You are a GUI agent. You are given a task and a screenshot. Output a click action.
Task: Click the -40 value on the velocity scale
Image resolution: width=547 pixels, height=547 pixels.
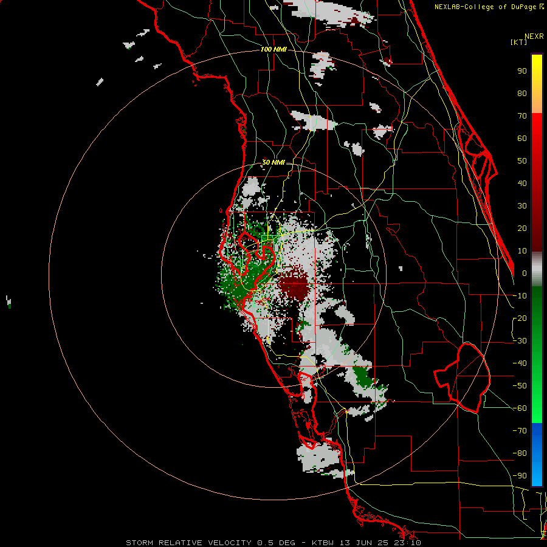point(520,363)
